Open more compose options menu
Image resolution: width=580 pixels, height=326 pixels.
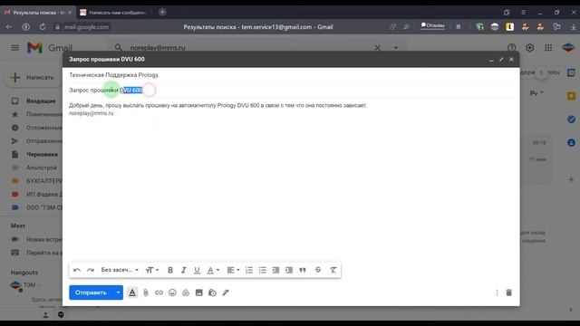coord(497,292)
